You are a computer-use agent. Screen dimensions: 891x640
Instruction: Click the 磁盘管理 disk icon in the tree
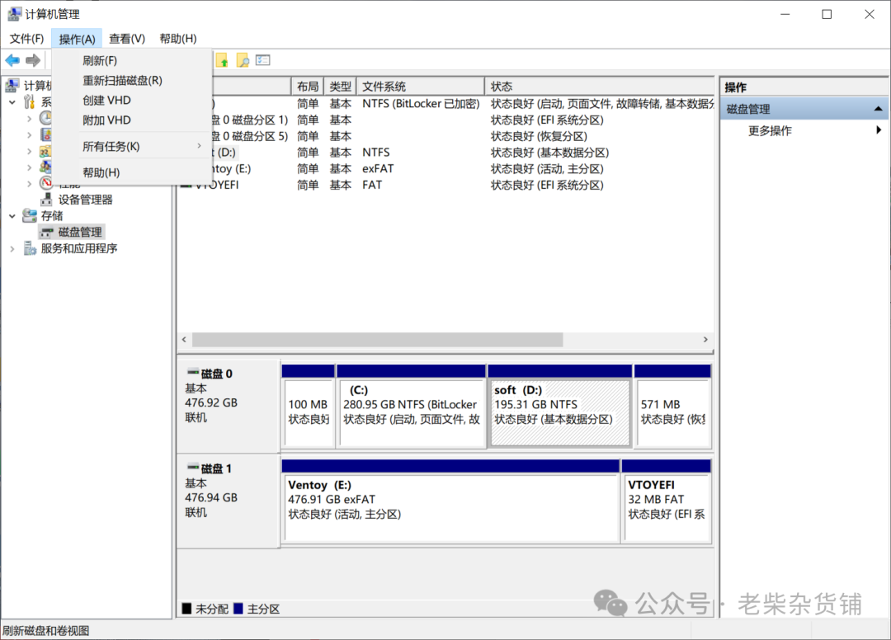click(46, 233)
